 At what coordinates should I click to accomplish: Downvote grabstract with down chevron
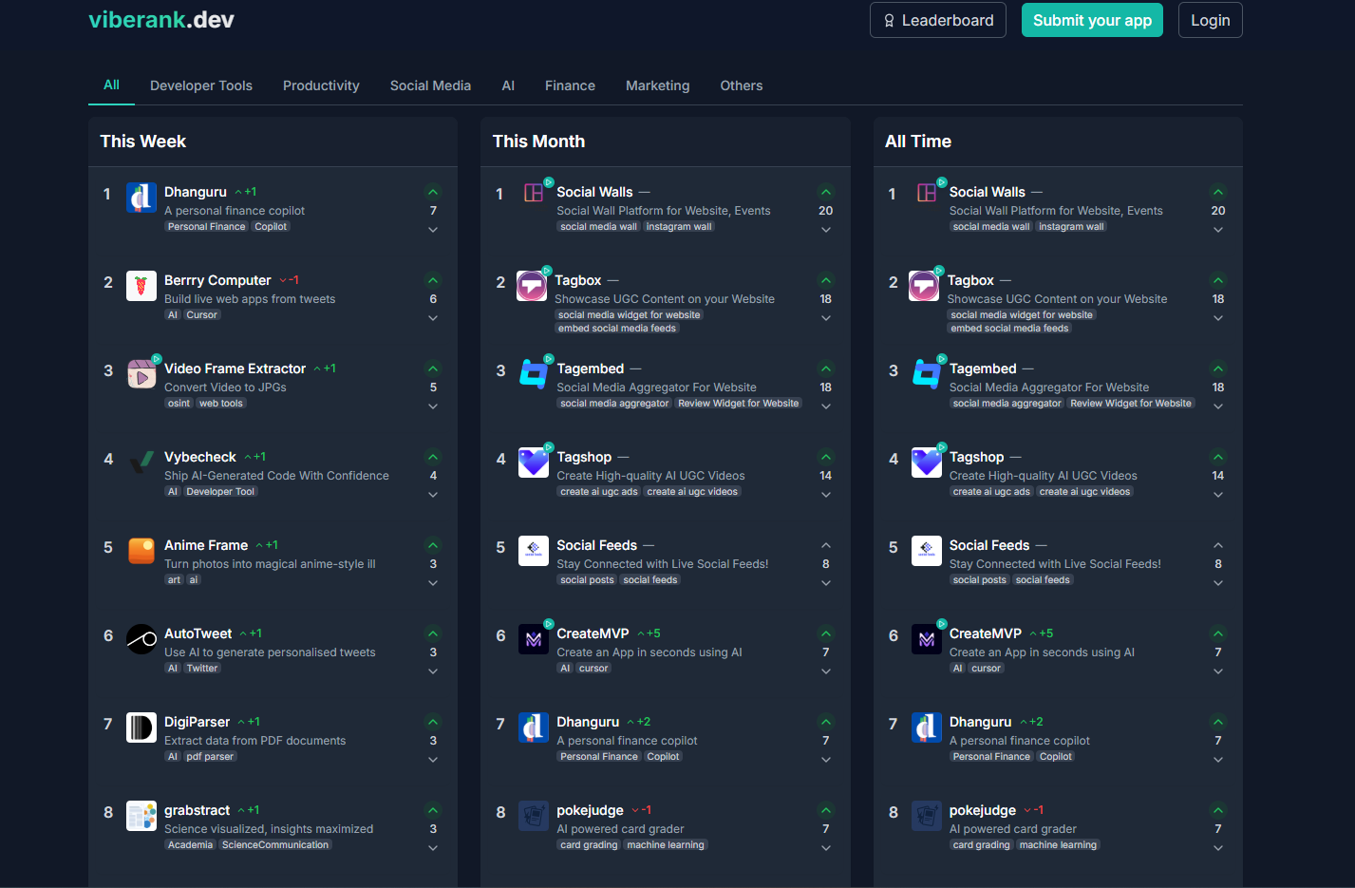433,848
